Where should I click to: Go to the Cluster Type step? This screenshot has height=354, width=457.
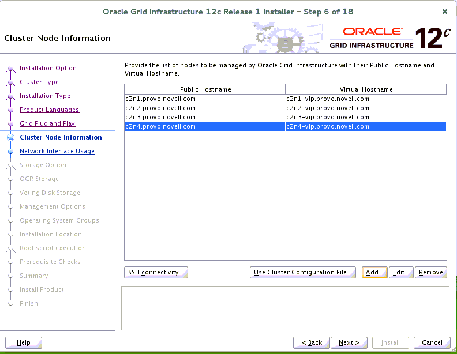[39, 82]
